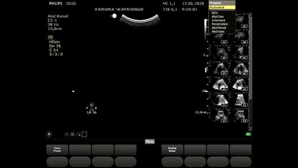Open color Doppler thumbnail 45
This screenshot has width=298, height=168.
219,53
